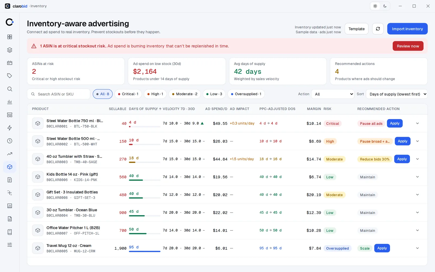This screenshot has height=272, width=435.
Task: Open the trending arrow sidebar icon
Action: pyautogui.click(x=10, y=154)
